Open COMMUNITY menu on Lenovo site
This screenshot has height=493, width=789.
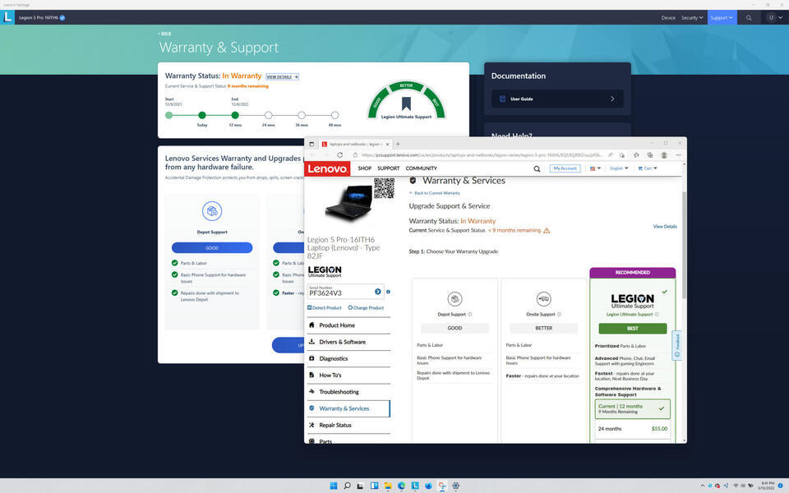pyautogui.click(x=421, y=168)
